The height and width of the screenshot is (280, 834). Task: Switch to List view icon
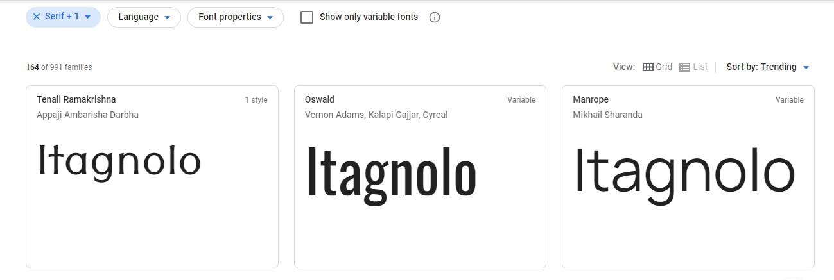point(684,67)
